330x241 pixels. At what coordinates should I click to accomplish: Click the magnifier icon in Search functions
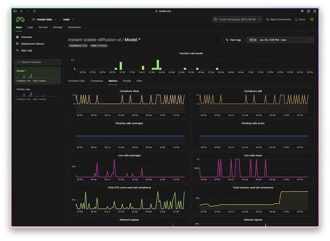coord(18,62)
